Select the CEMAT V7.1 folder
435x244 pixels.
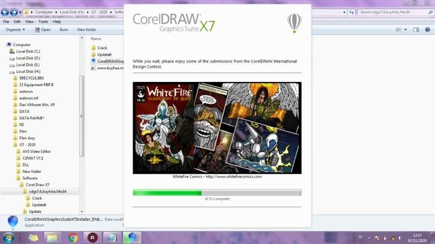coord(33,158)
